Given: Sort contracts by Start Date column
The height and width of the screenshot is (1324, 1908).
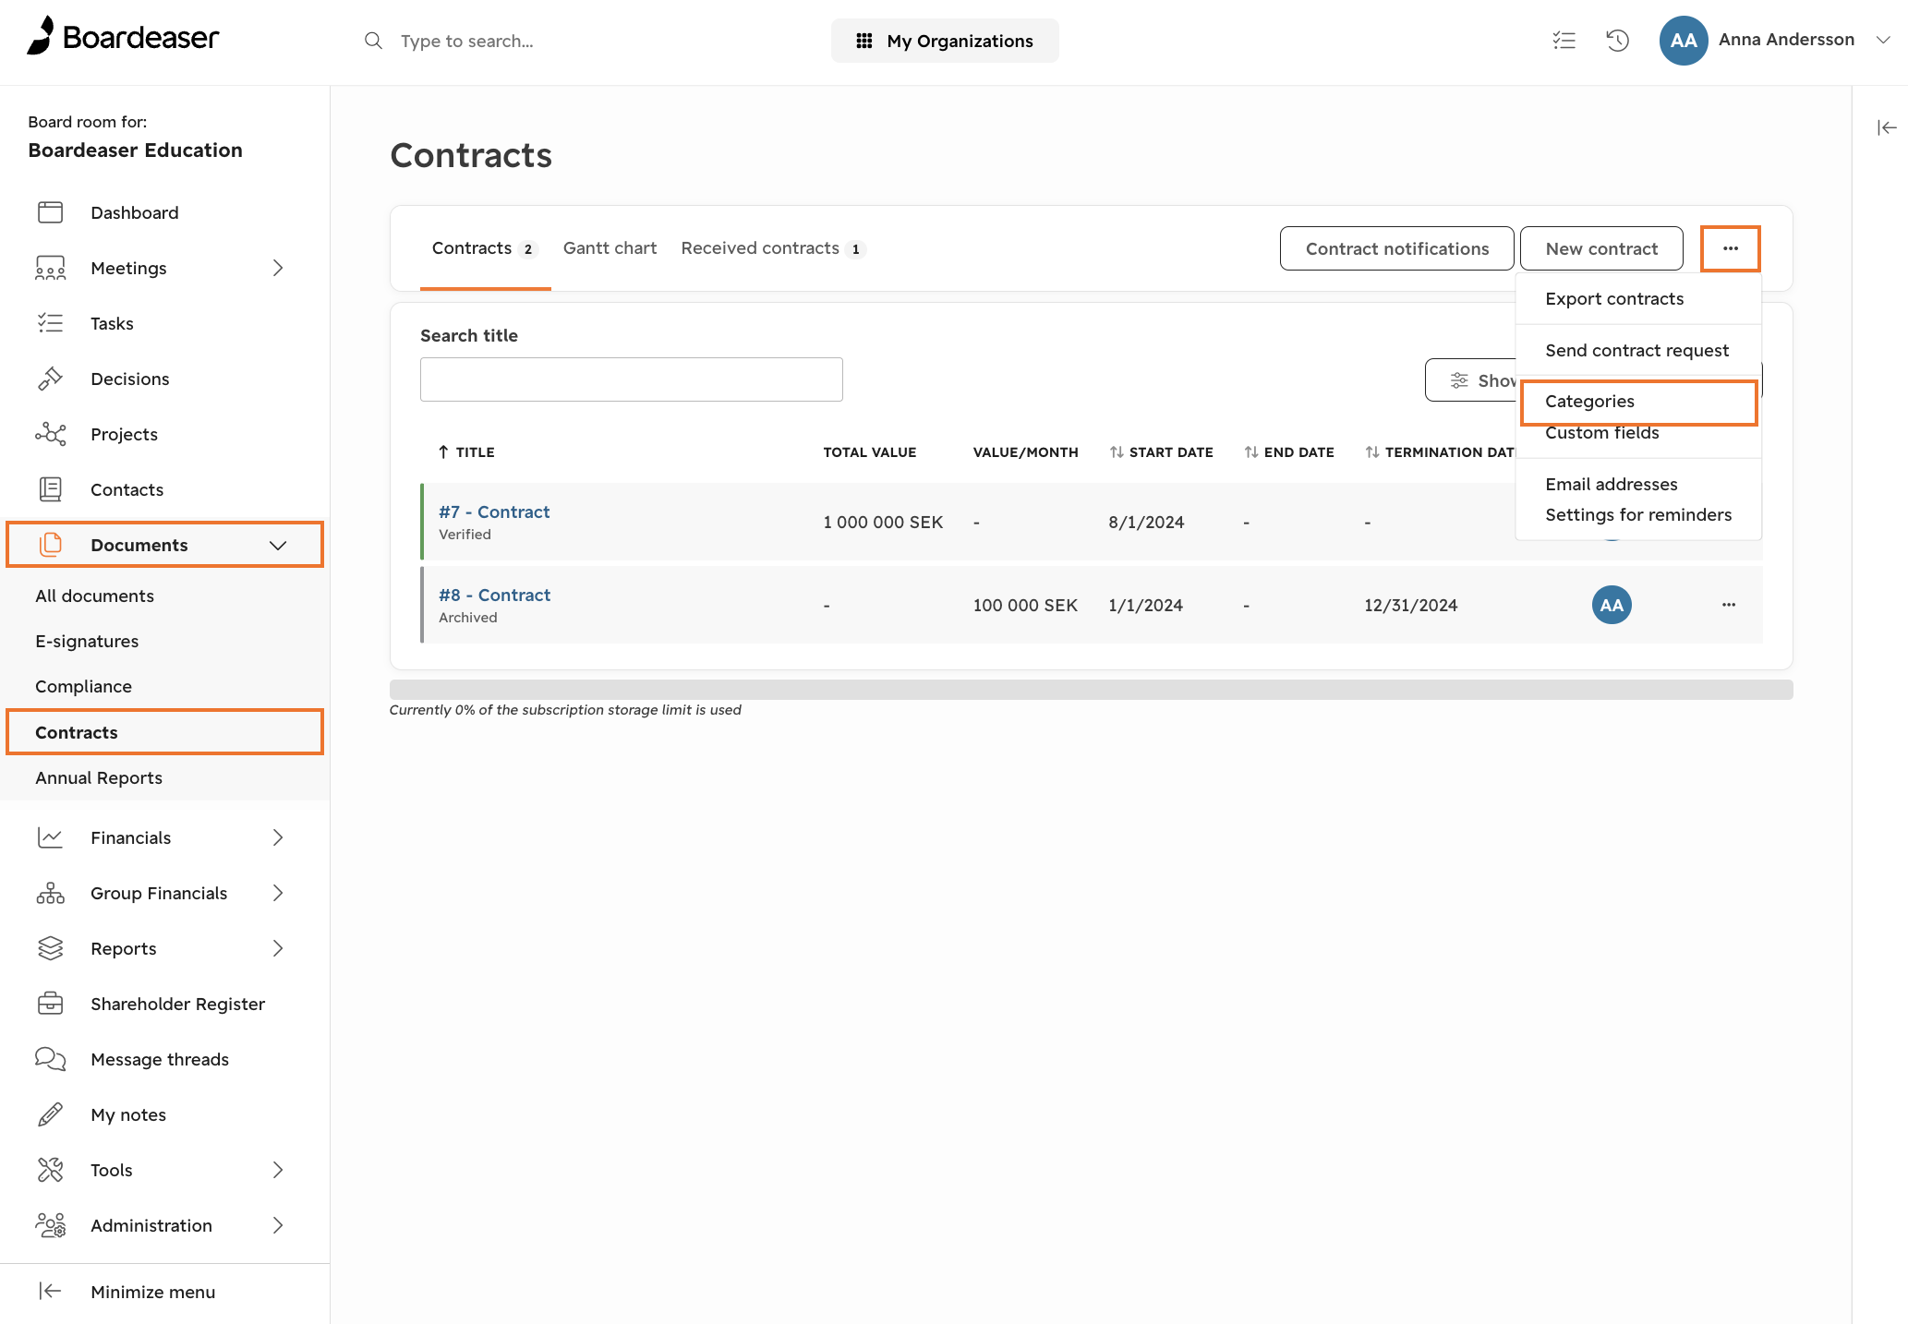Looking at the screenshot, I should [1162, 451].
